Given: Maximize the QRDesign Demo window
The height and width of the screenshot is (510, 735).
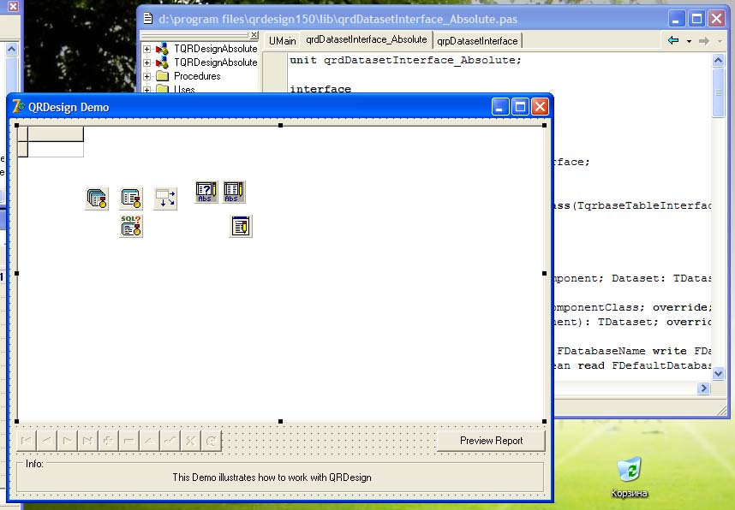Looking at the screenshot, I should tap(520, 107).
